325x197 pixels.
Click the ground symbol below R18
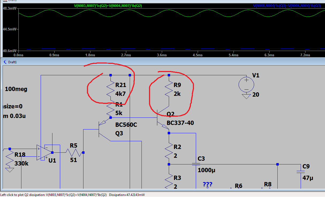(10, 170)
